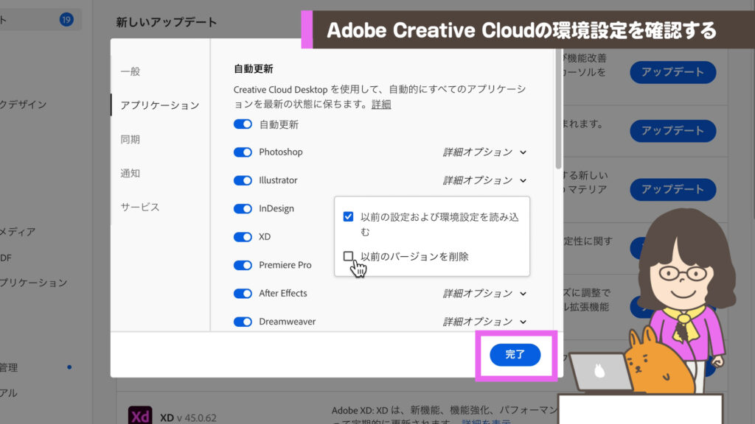Check 以前のバージョンを削除 checkbox
This screenshot has height=424, width=755.
click(x=348, y=256)
